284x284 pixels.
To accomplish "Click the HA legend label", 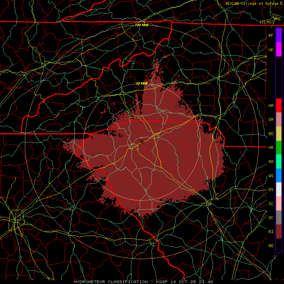I will pos(271,106).
